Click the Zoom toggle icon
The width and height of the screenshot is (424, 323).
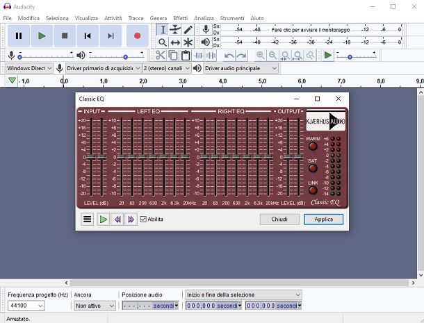(310, 56)
